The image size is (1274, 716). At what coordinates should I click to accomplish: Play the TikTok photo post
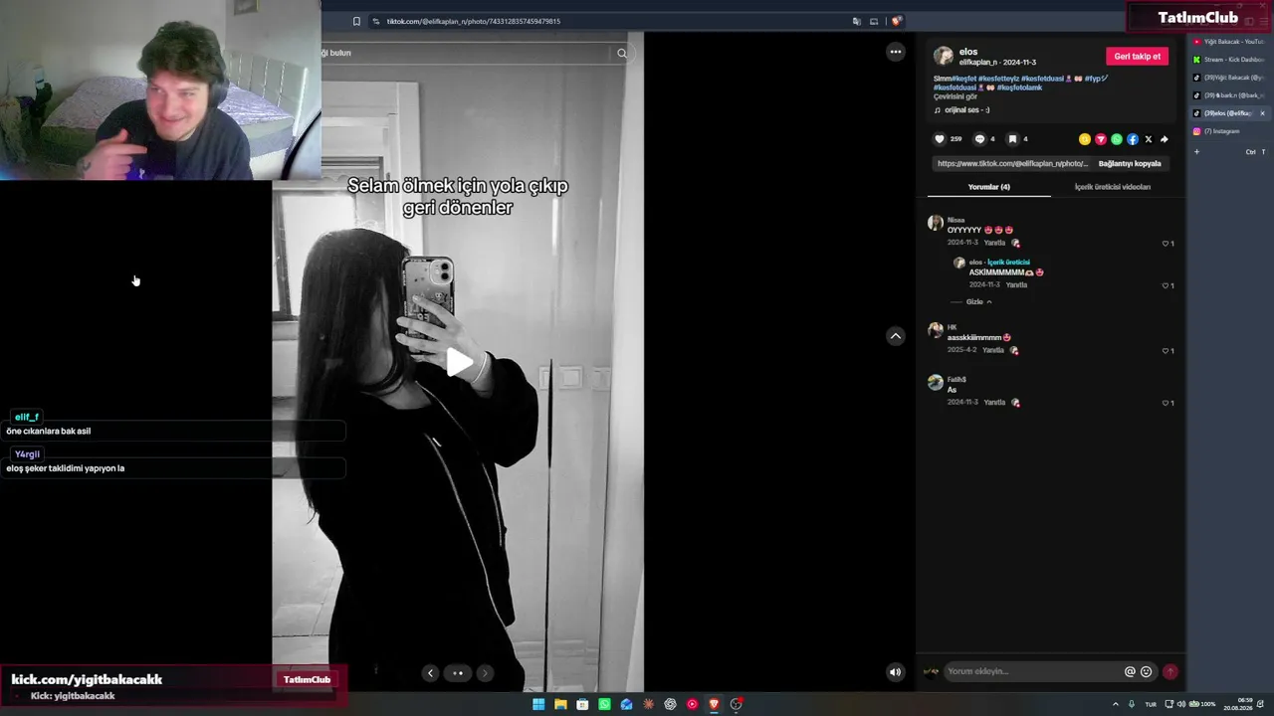click(459, 362)
